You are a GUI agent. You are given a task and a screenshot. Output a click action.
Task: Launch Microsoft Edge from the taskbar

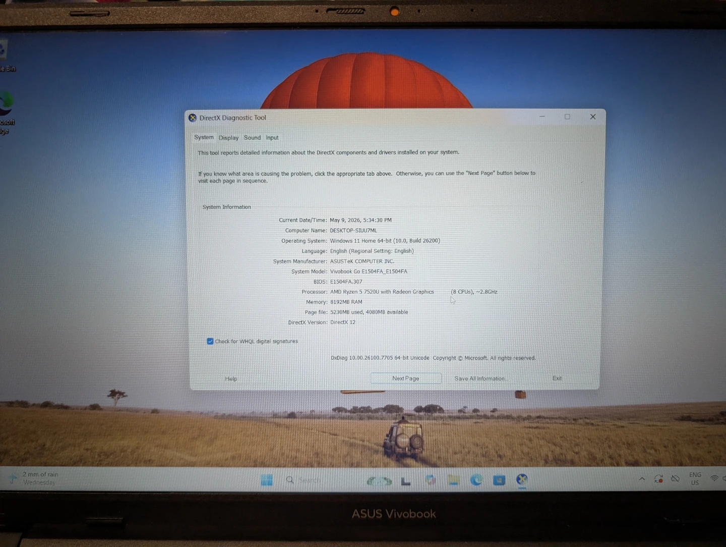(476, 480)
